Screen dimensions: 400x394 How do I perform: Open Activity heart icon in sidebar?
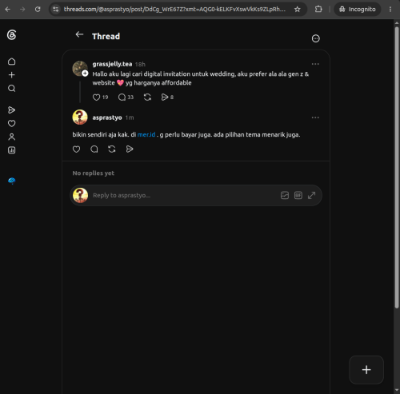pyautogui.click(x=11, y=123)
